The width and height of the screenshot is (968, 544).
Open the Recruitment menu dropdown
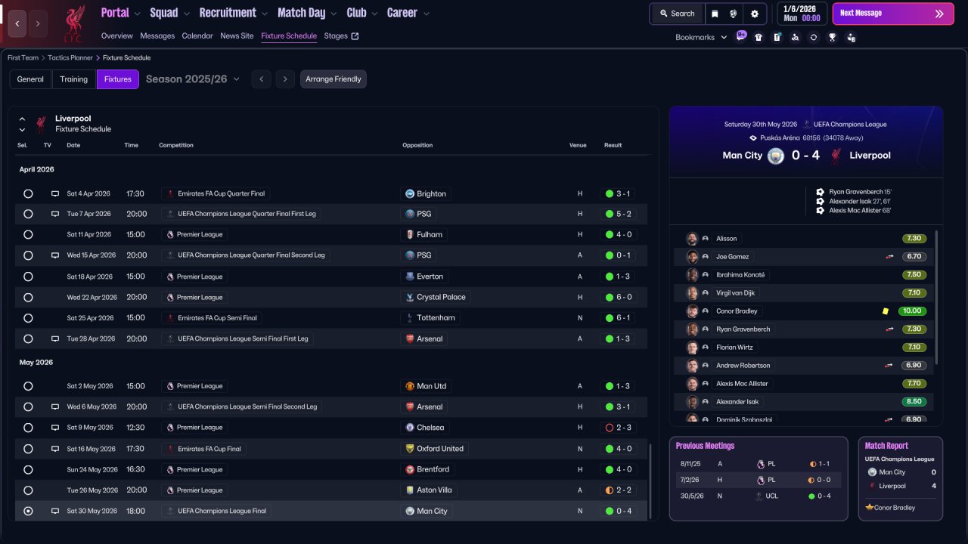point(233,13)
